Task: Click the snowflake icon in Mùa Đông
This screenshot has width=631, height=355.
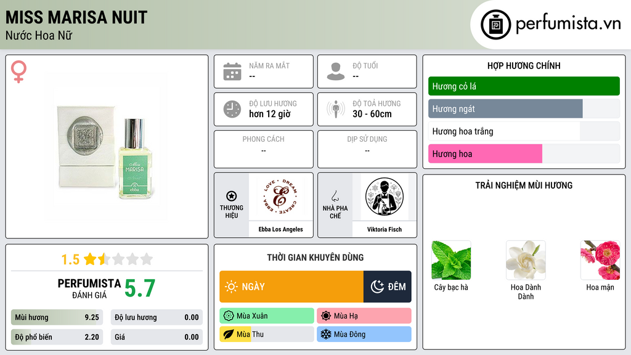Action: click(326, 334)
